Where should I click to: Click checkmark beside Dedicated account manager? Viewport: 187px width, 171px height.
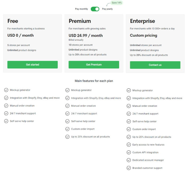[129, 160]
